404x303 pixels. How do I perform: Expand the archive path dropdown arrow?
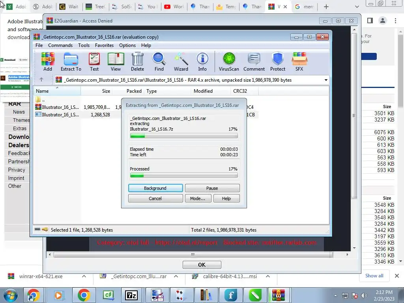(x=326, y=80)
